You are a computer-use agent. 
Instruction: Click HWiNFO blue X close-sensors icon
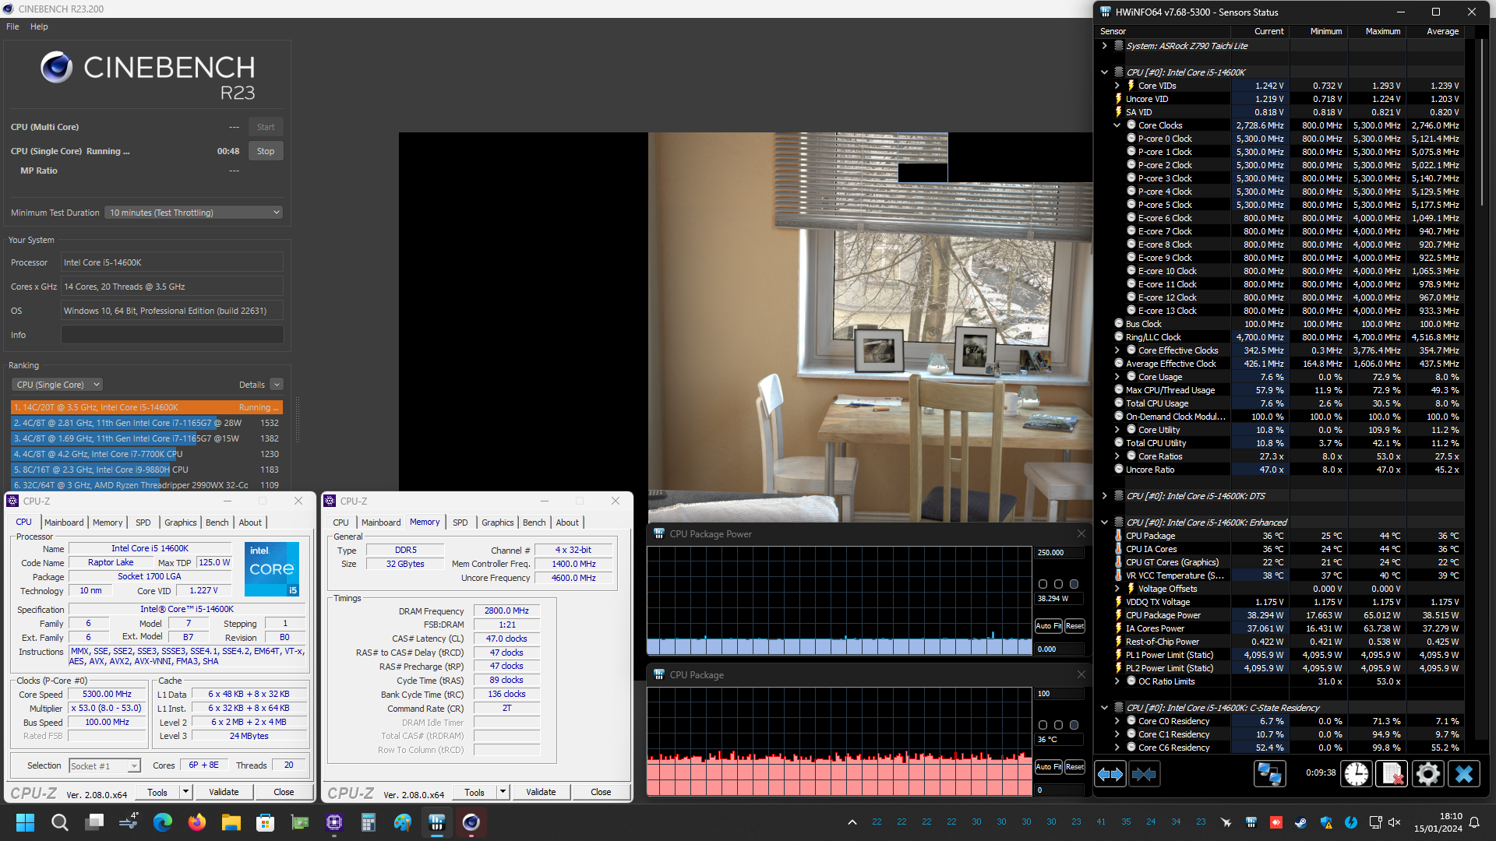coord(1464,774)
